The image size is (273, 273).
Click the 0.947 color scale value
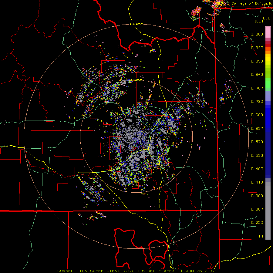(257, 48)
